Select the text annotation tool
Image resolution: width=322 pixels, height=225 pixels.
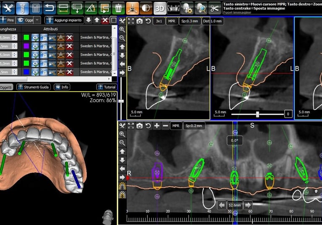[x=77, y=8]
